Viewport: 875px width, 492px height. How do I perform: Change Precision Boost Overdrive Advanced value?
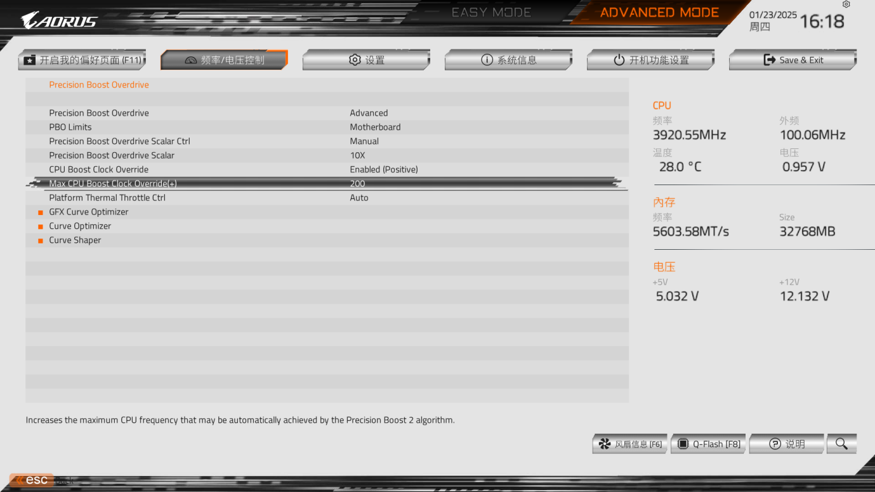369,113
